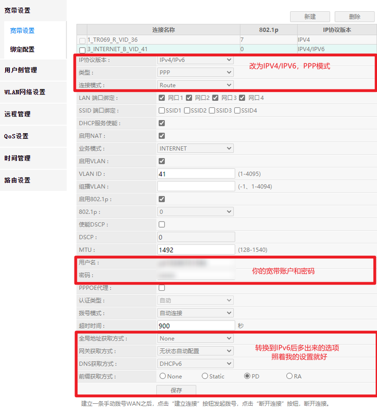Open the 802.1p value dropdown

(x=195, y=211)
